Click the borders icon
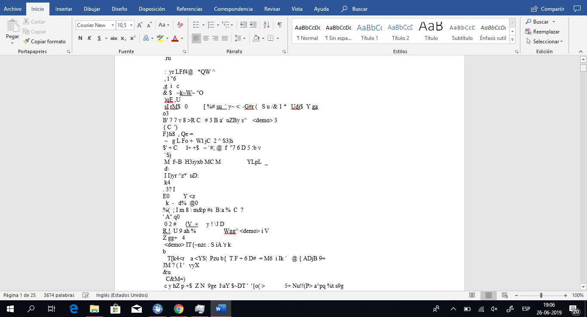Viewport: 587px width, 317px height. (x=270, y=38)
